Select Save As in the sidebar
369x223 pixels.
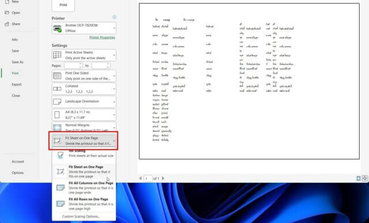pyautogui.click(x=17, y=62)
